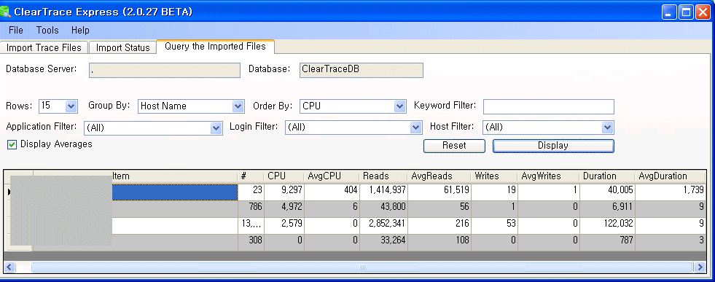
Task: Click the count cell 786
Action: pyautogui.click(x=250, y=208)
